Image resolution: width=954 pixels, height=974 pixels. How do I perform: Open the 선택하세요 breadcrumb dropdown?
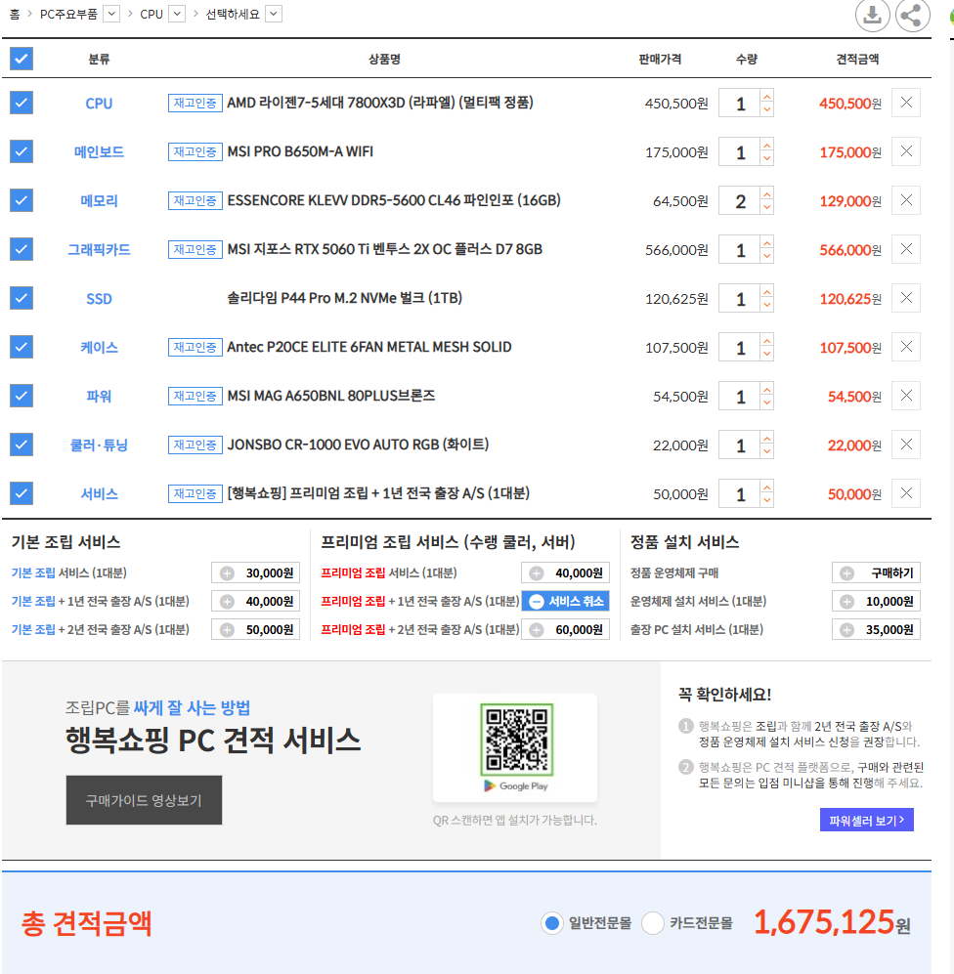(x=274, y=14)
